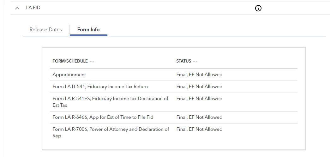330x157 pixels.
Task: Sort by FORM/SCHEDULE column arrows
Action: pos(92,62)
